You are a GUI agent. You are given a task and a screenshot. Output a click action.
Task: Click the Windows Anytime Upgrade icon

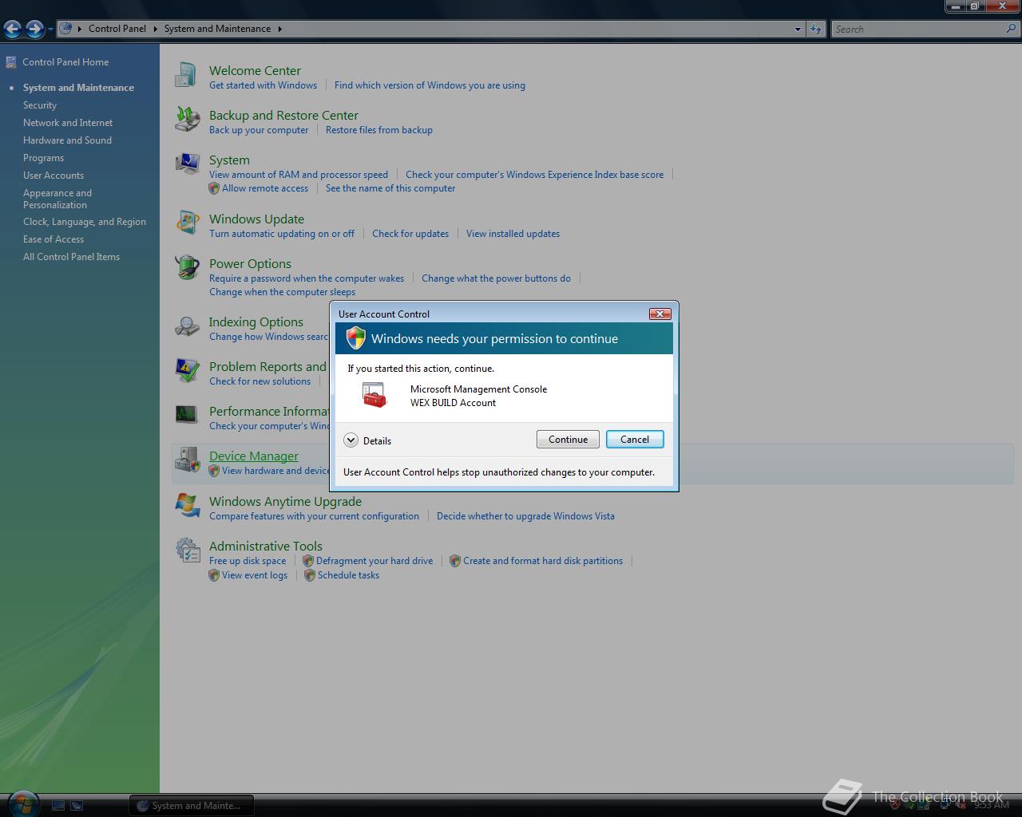click(x=187, y=506)
